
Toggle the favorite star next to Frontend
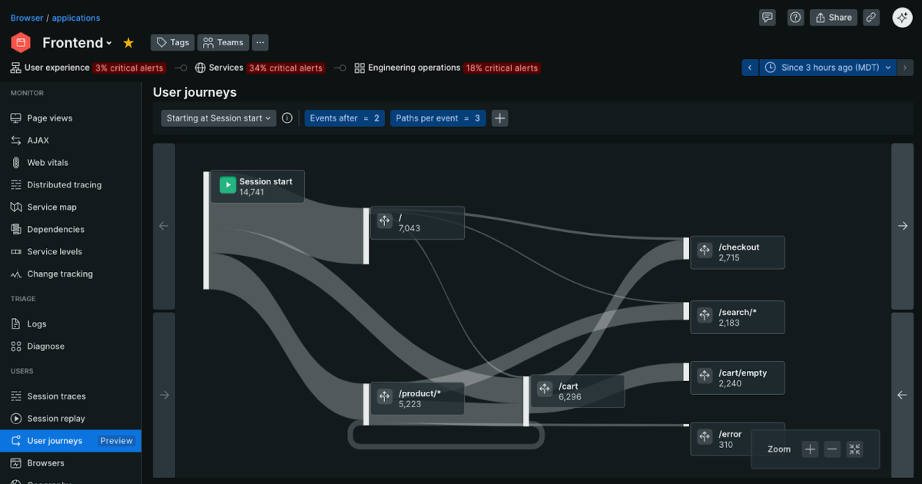click(x=128, y=42)
